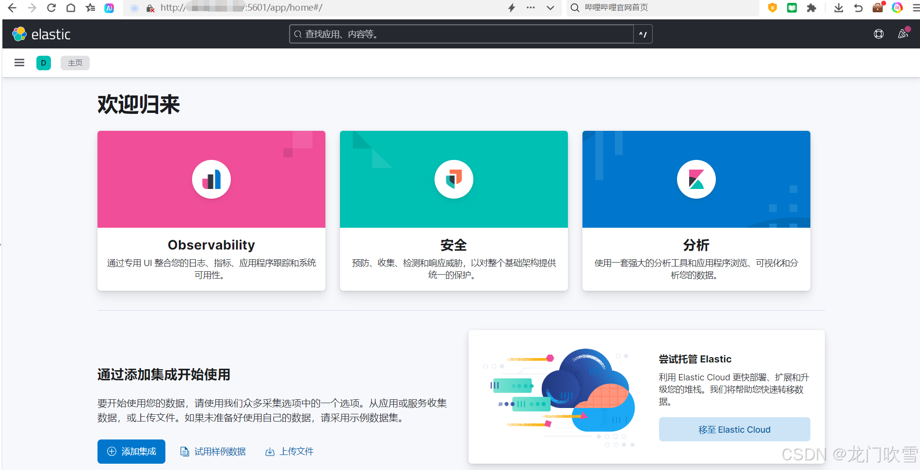Open the browser home icon
Screen dimensions: 920x470
[71, 8]
